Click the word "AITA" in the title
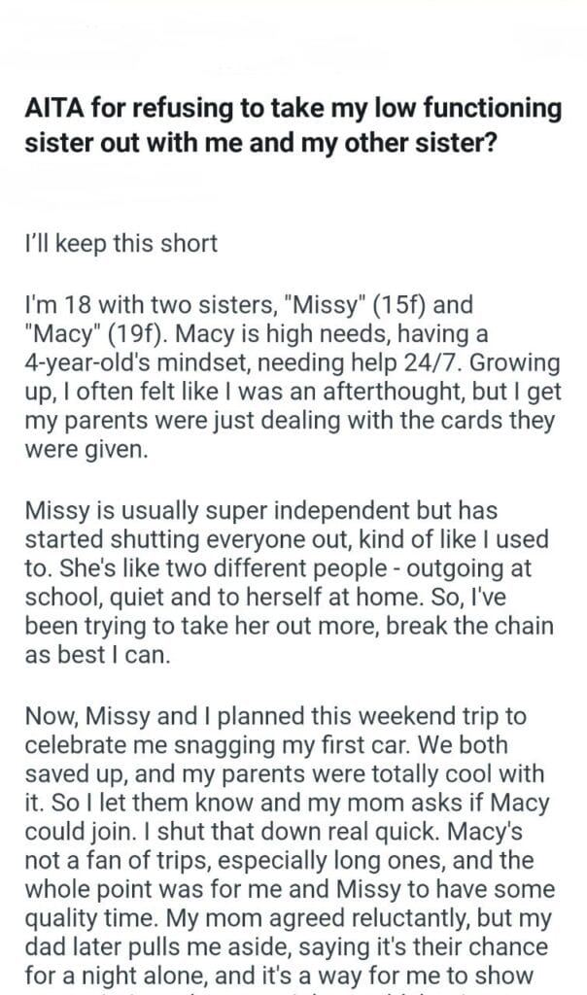The image size is (587, 995). [54, 109]
